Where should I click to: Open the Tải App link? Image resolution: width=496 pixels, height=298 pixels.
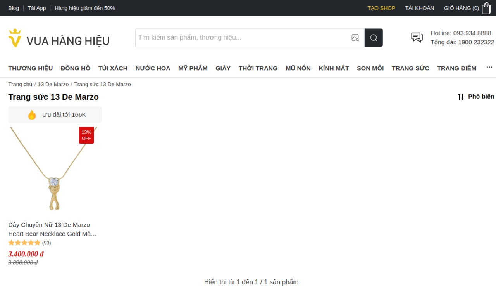click(37, 8)
